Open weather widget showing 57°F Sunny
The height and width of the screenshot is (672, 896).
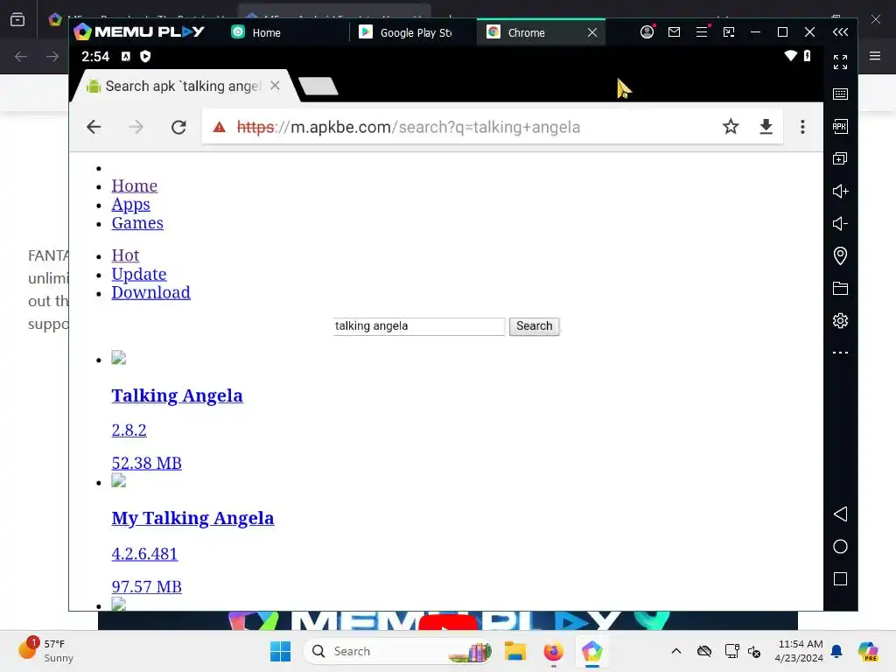click(45, 650)
